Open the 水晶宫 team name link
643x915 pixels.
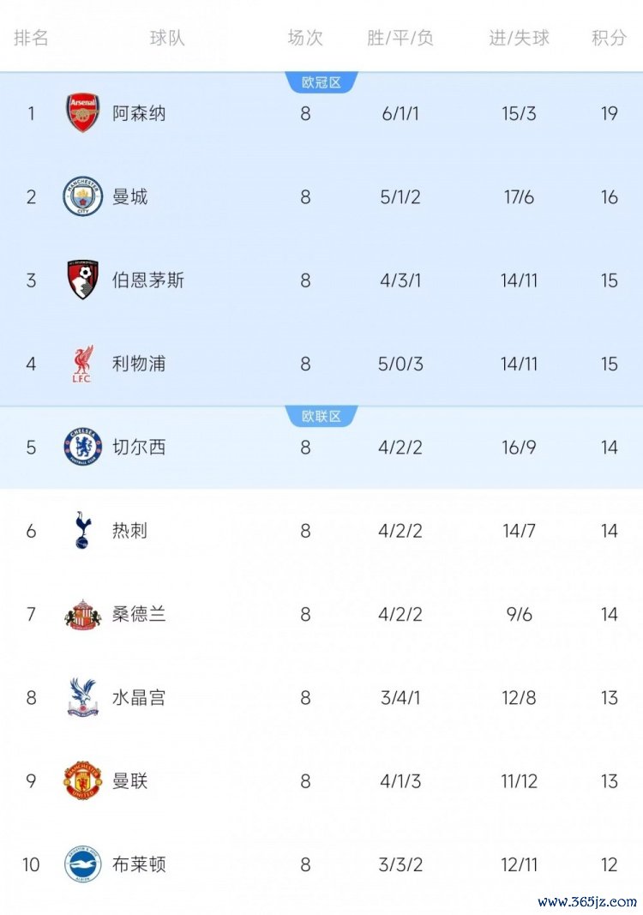tap(139, 697)
